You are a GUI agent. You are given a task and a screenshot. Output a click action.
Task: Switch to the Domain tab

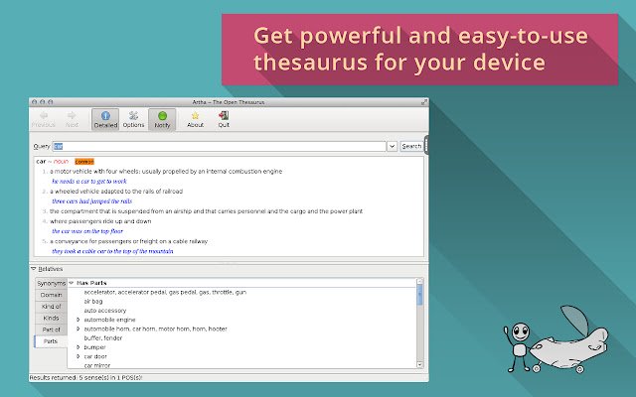coord(51,295)
